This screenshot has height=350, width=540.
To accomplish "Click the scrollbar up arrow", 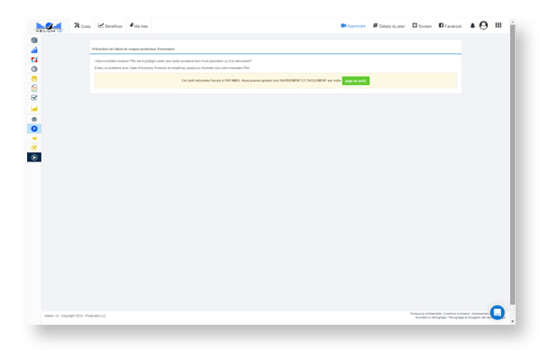I will click(x=513, y=22).
